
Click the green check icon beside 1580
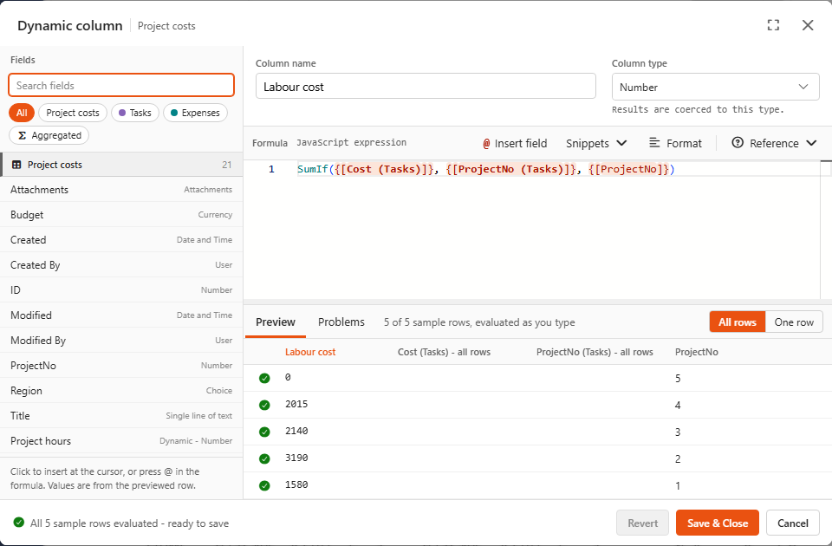tap(264, 485)
